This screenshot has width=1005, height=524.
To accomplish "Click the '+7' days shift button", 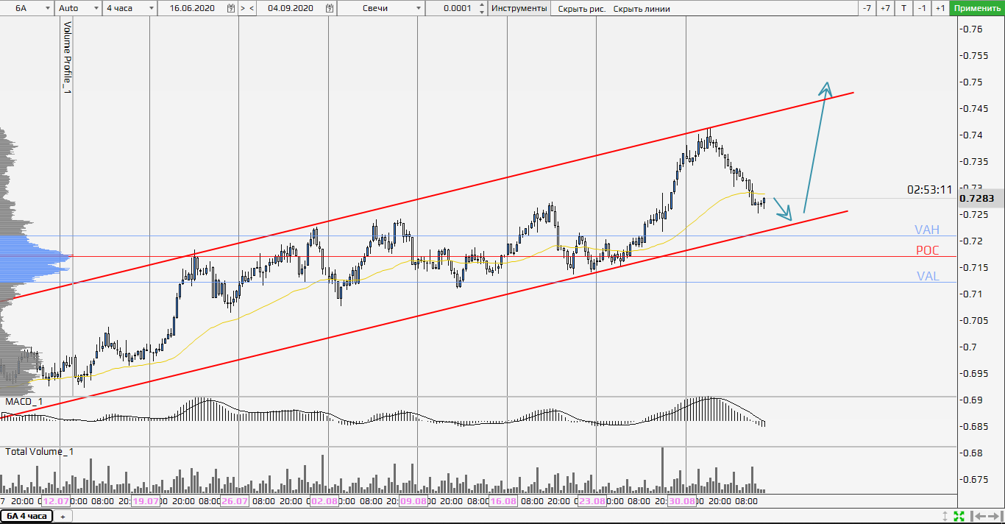I will coord(885,8).
